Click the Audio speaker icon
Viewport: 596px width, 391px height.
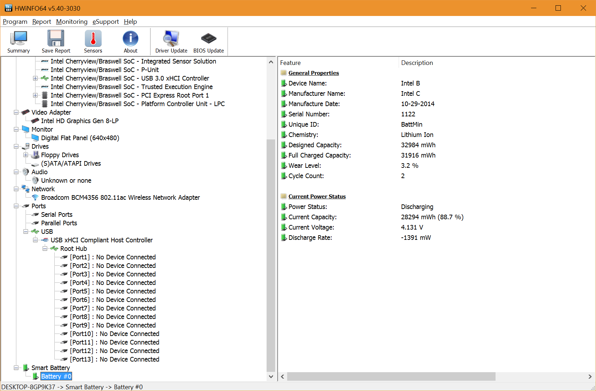click(26, 172)
